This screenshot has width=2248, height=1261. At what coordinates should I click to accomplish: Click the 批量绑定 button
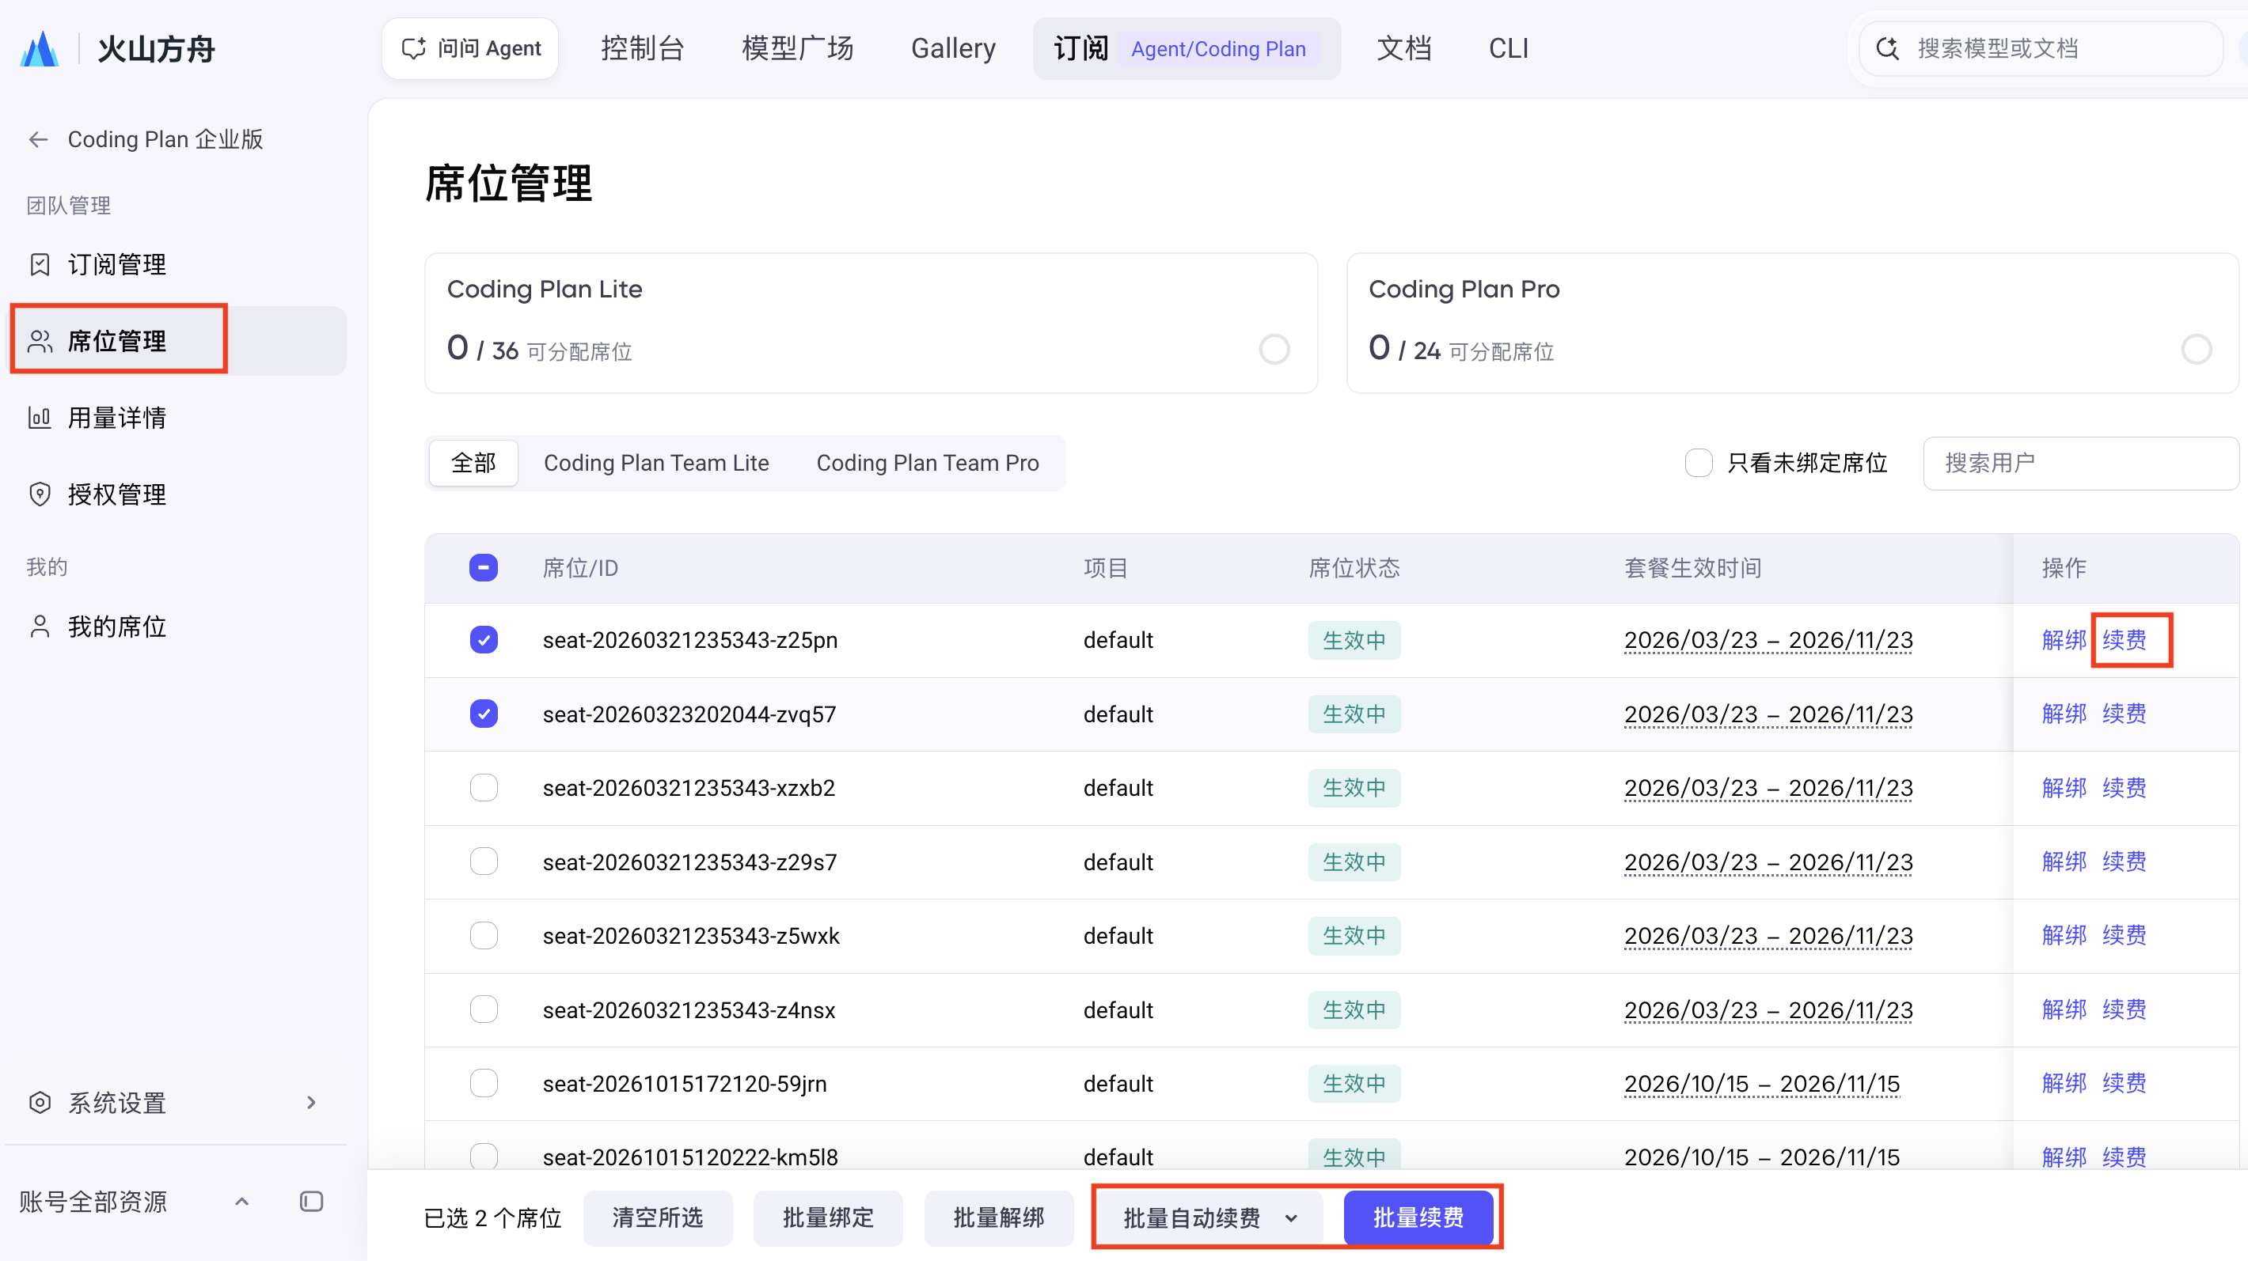click(x=828, y=1217)
